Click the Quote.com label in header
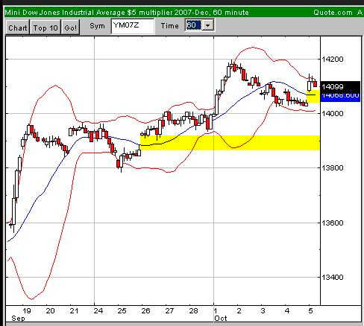 click(333, 13)
